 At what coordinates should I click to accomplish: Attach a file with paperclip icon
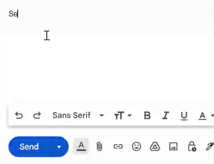[x=99, y=146]
